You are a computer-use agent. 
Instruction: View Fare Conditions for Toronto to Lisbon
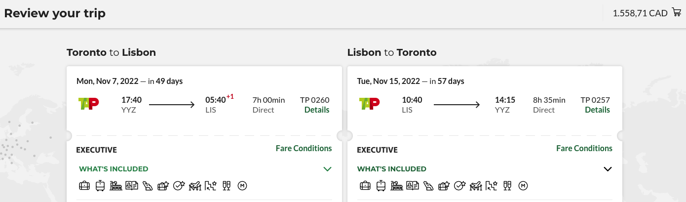coord(304,148)
